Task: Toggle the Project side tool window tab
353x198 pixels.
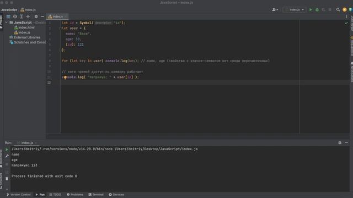Action: tap(1, 22)
